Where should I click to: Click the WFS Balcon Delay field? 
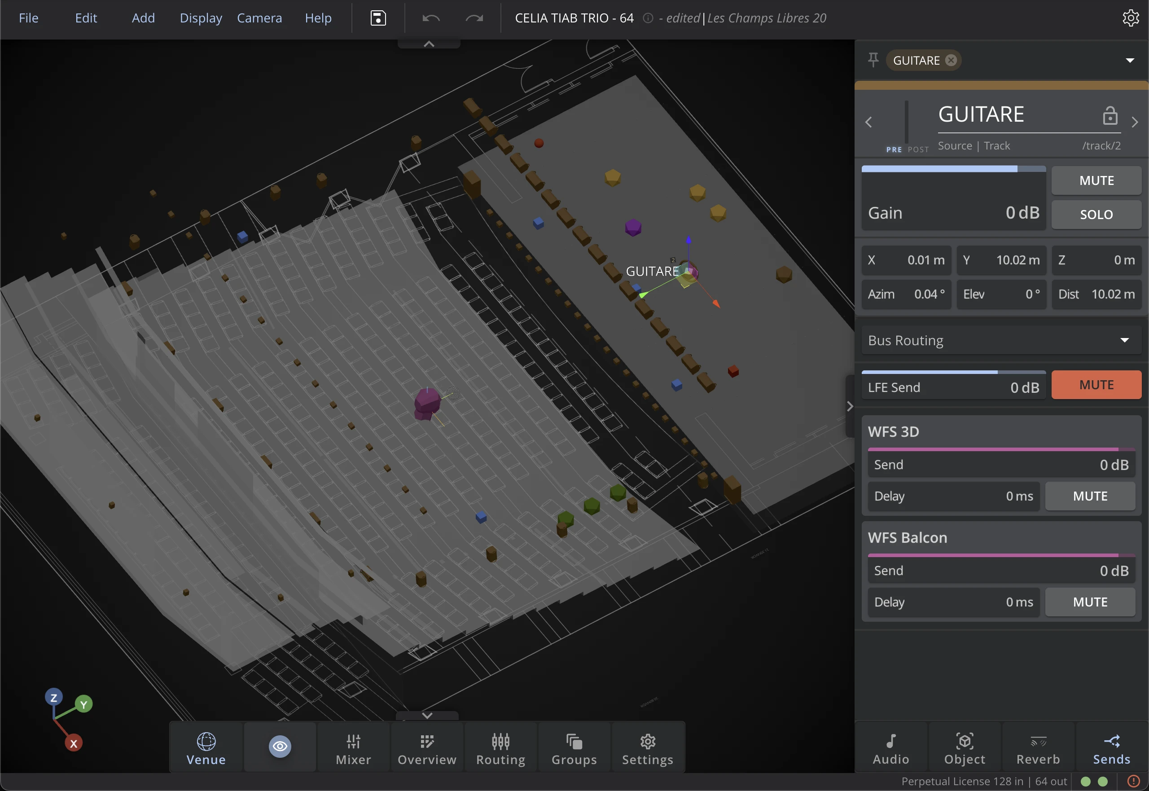pos(954,602)
